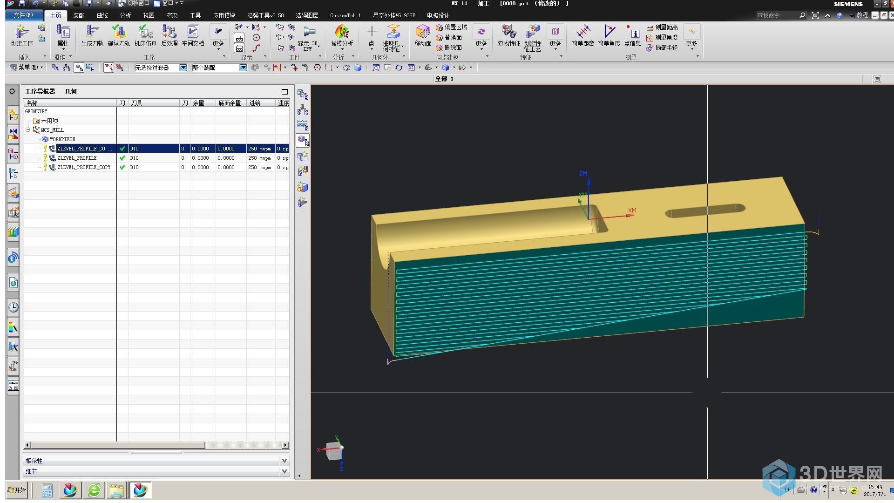The width and height of the screenshot is (894, 503).
Task: Select 未用项 tree item
Action: tap(49, 121)
